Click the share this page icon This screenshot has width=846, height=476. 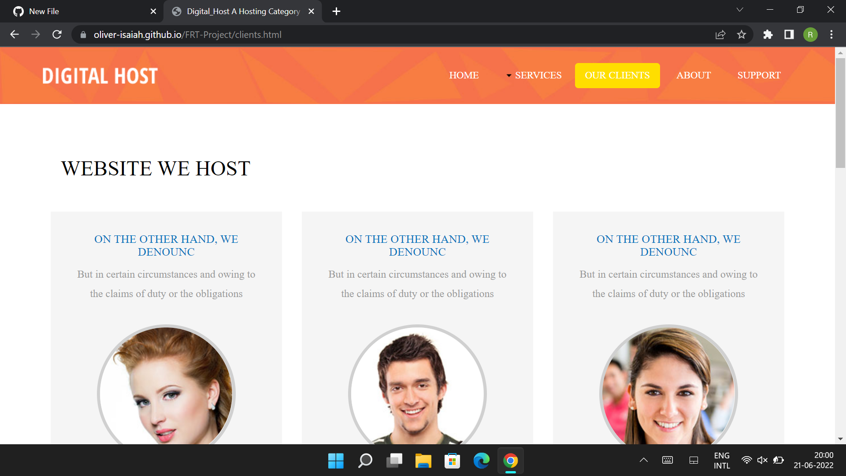[720, 34]
